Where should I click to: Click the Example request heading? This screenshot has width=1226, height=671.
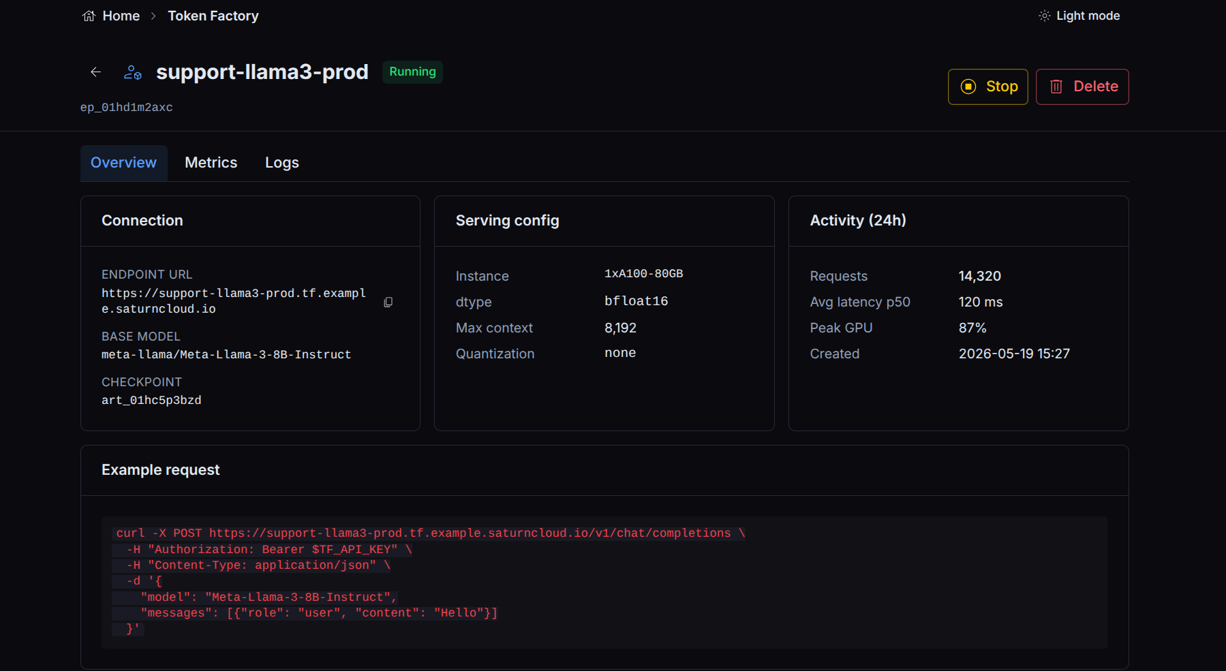pyautogui.click(x=160, y=470)
